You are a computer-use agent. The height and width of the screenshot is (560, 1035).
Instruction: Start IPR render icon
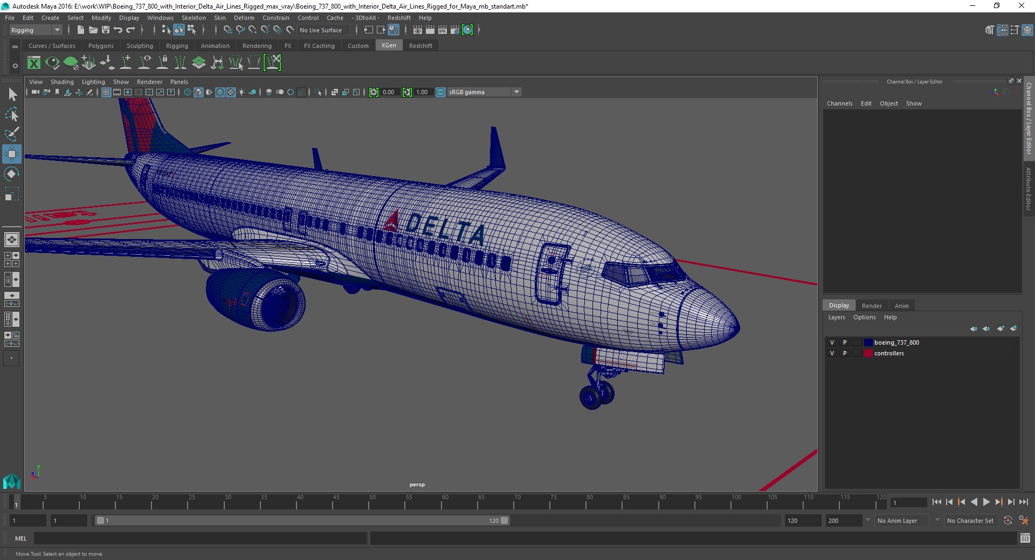click(x=443, y=30)
